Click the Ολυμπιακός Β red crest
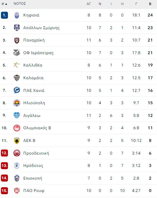Image resolution: width=157 pixels, height=198 pixels. point(17,128)
